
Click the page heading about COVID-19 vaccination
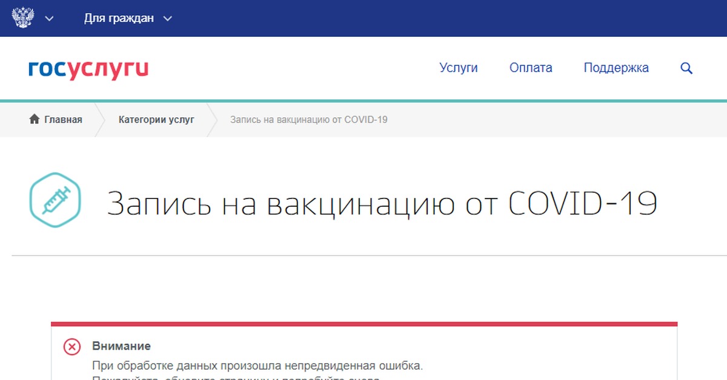382,203
